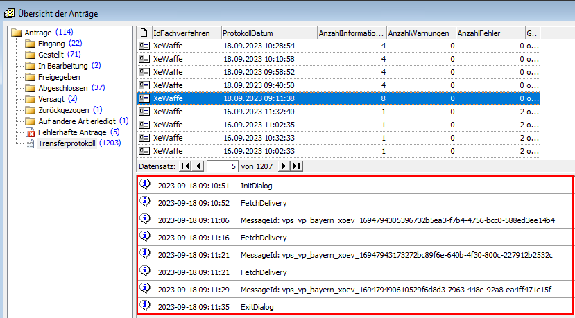Go to the previous record

coord(198,166)
